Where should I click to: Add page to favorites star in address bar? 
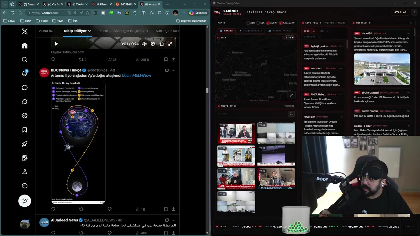(x=87, y=13)
